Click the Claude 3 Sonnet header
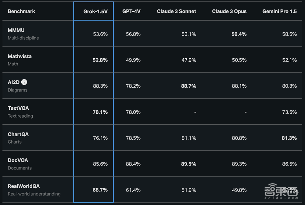 177,11
